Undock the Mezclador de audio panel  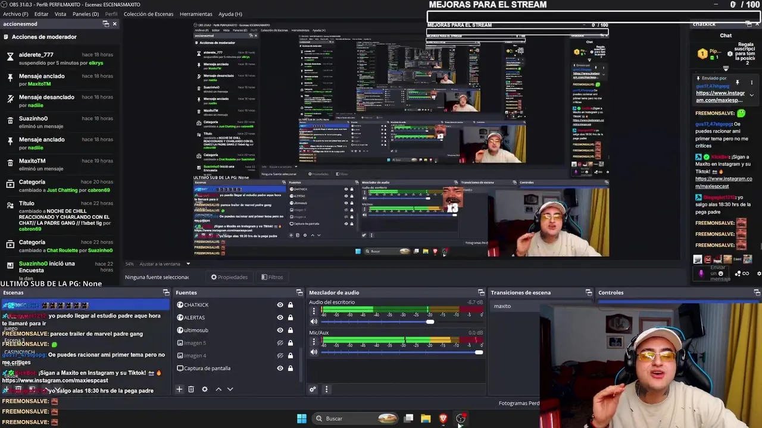481,292
